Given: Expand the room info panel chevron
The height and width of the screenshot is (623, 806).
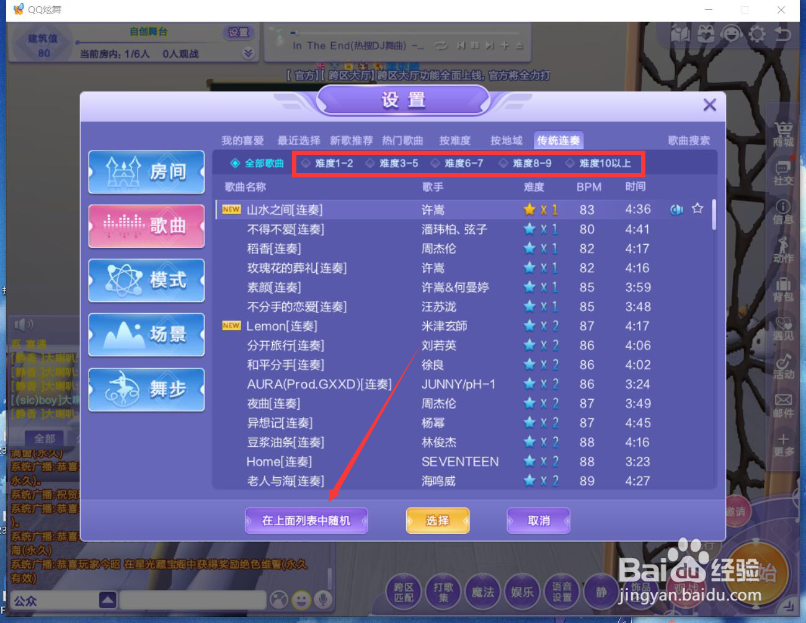Looking at the screenshot, I should click(x=248, y=53).
